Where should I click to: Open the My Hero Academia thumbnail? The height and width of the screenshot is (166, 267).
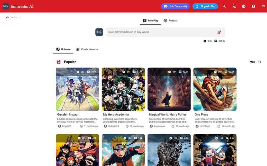coord(123,89)
